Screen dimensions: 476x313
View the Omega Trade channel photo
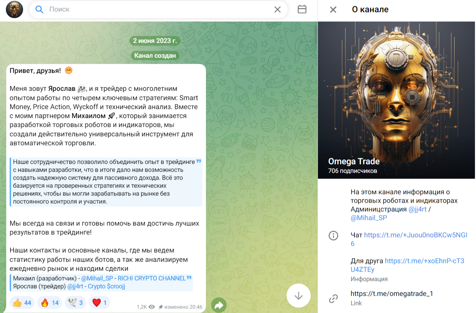[x=396, y=100]
